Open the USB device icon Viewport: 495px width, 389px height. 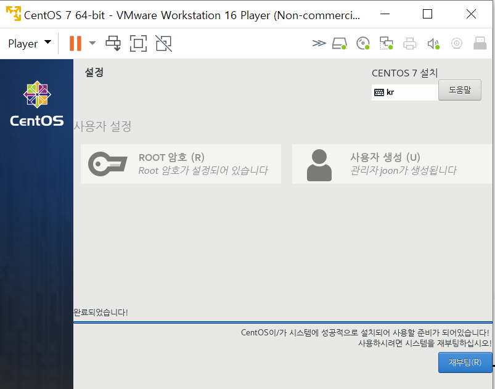click(480, 43)
